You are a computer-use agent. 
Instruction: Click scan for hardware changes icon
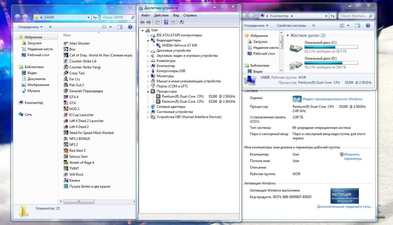[x=181, y=22]
